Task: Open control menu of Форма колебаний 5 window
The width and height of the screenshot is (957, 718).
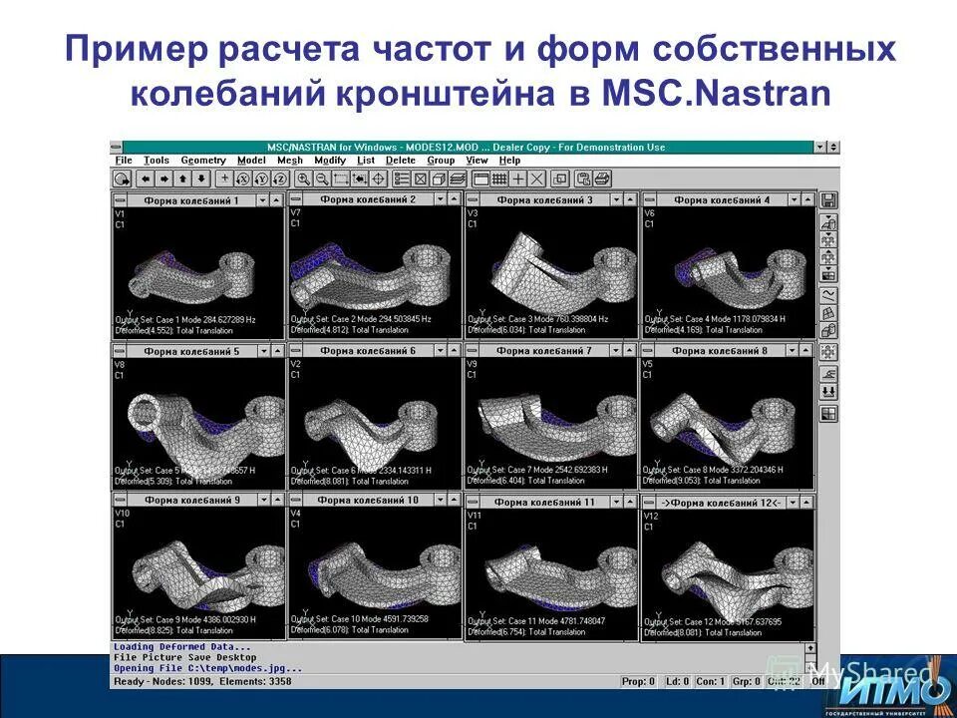Action: click(x=121, y=351)
